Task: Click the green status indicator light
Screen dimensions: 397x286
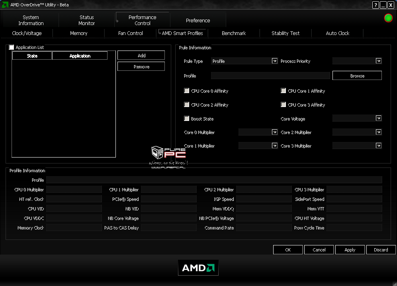Action: pyautogui.click(x=388, y=18)
